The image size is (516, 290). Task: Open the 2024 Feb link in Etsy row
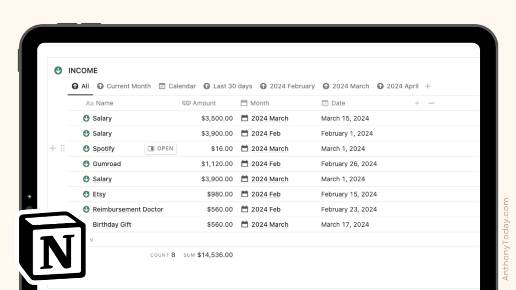[x=266, y=194]
